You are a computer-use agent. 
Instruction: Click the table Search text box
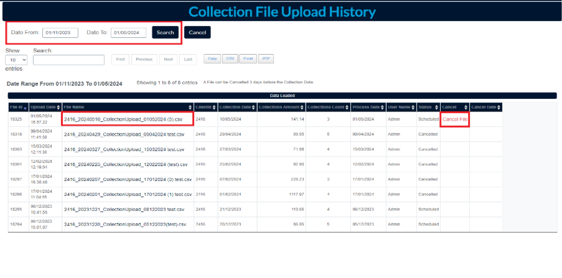tap(68, 60)
